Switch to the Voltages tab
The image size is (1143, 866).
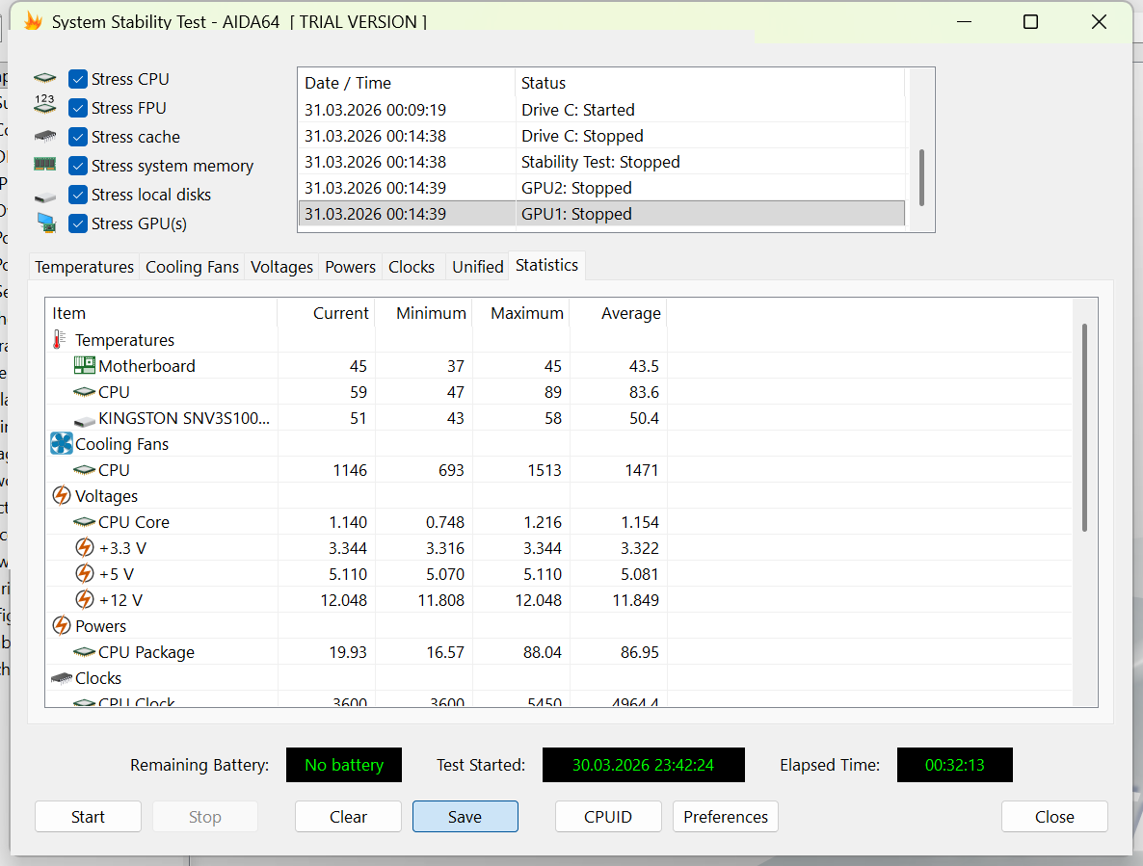[281, 267]
